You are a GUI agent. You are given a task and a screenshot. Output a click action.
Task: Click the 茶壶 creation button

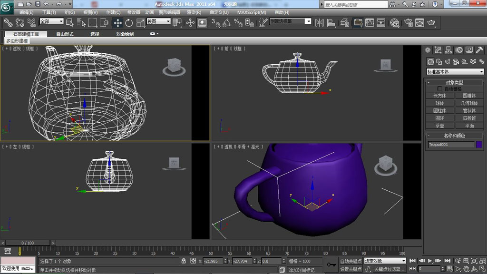[439, 126]
